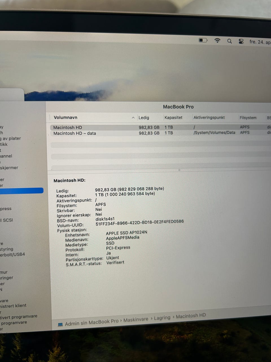The height and width of the screenshot is (362, 271).
Task: Click the Volum-UUID value 51FF234F-8966…
Action: (139, 223)
